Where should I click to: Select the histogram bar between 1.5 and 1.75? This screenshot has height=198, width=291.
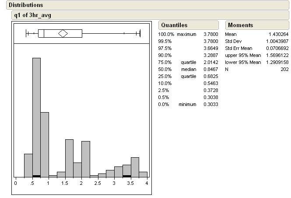point(69,158)
